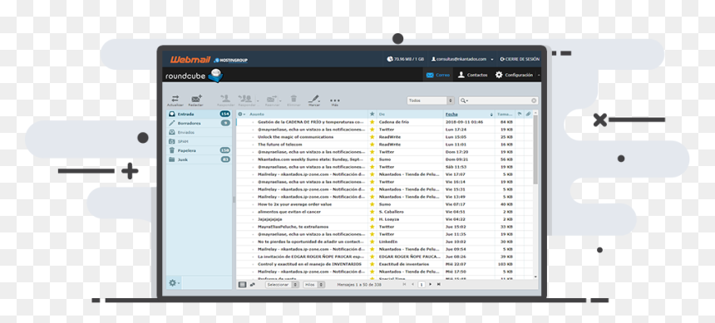Click the Webmail logo
Screen dimensions: 715x323
pyautogui.click(x=190, y=59)
